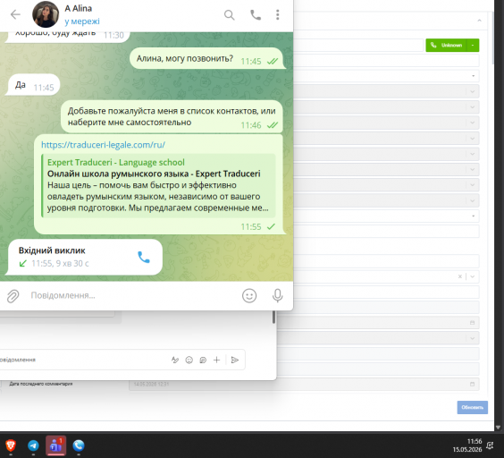Click the Да reply message

33,85
